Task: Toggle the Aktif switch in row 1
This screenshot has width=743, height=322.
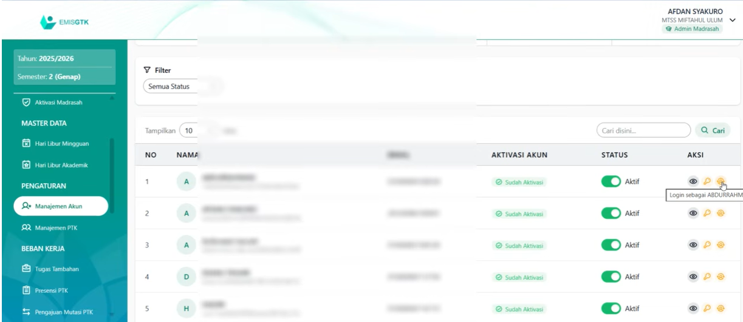Action: tap(611, 181)
